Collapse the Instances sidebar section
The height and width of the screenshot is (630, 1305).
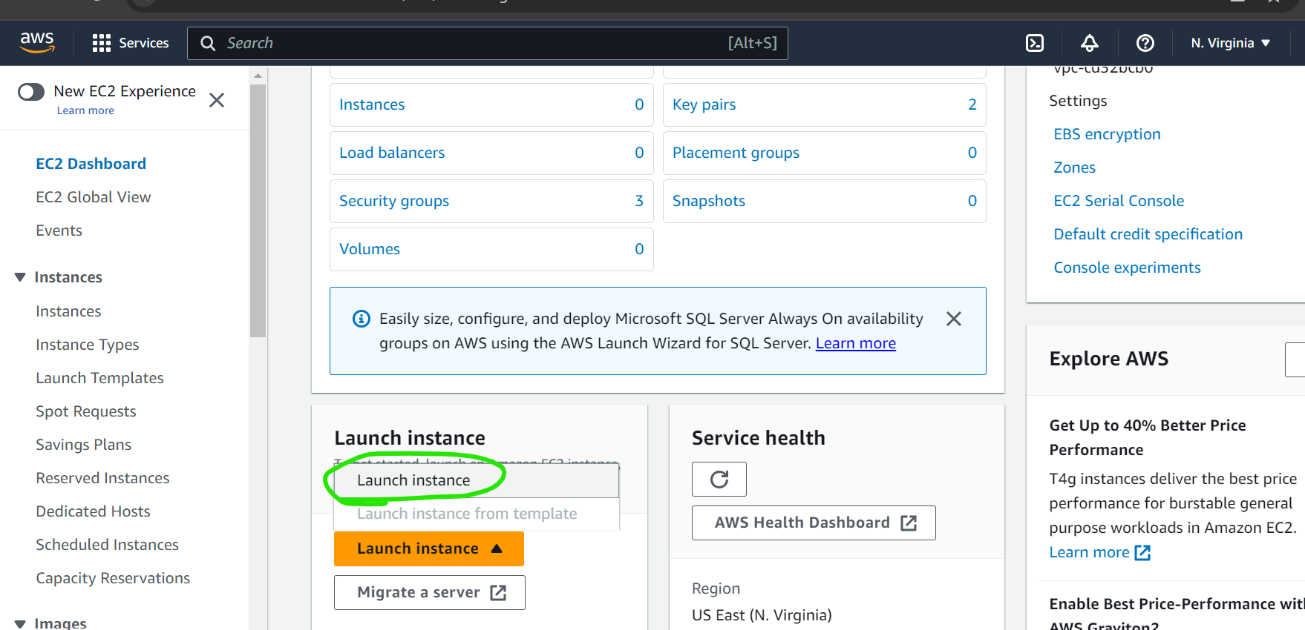click(20, 277)
